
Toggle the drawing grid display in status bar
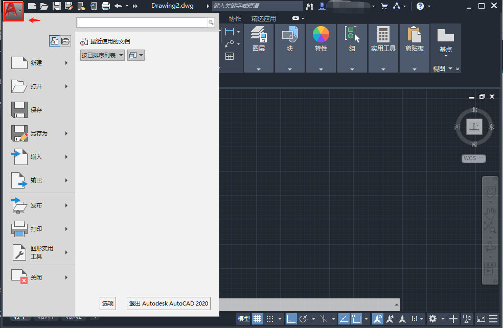(x=258, y=319)
